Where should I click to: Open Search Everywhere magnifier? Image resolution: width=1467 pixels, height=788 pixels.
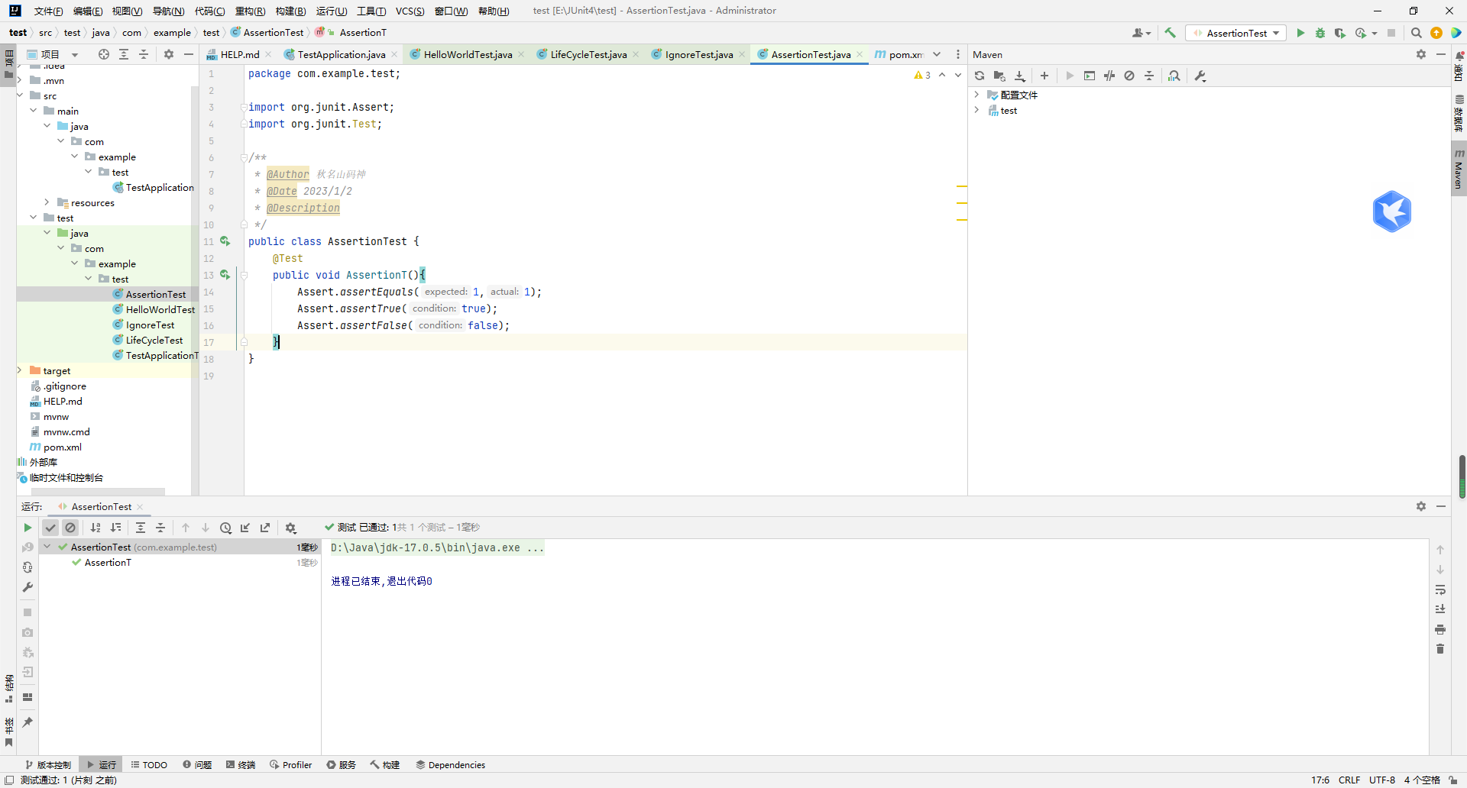(1416, 33)
